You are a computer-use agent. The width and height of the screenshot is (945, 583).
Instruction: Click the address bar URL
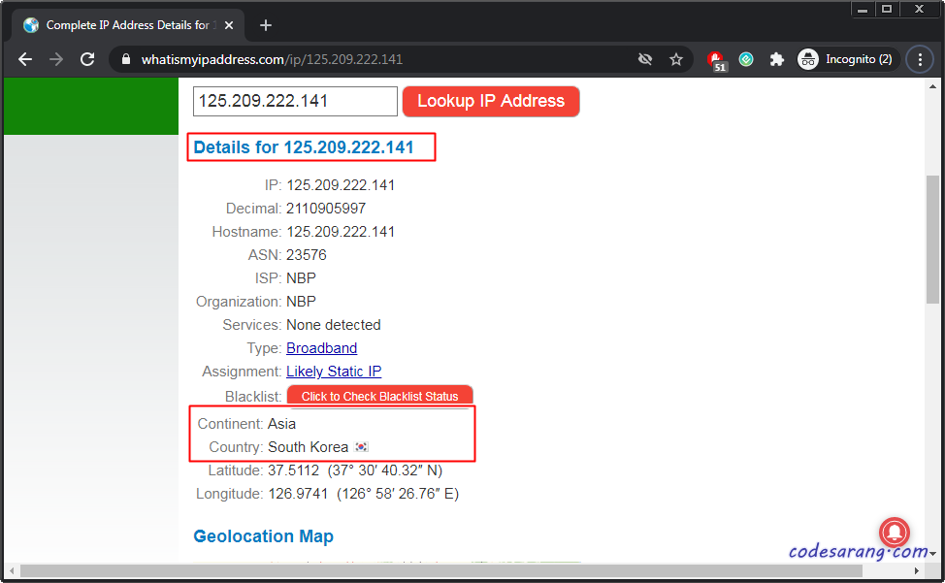pyautogui.click(x=272, y=59)
